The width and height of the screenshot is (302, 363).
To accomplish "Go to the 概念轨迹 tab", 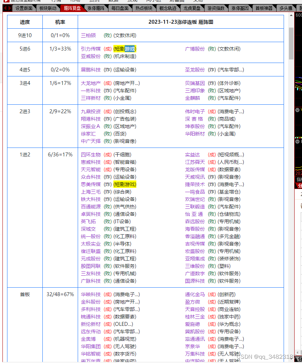I will tap(168, 8).
